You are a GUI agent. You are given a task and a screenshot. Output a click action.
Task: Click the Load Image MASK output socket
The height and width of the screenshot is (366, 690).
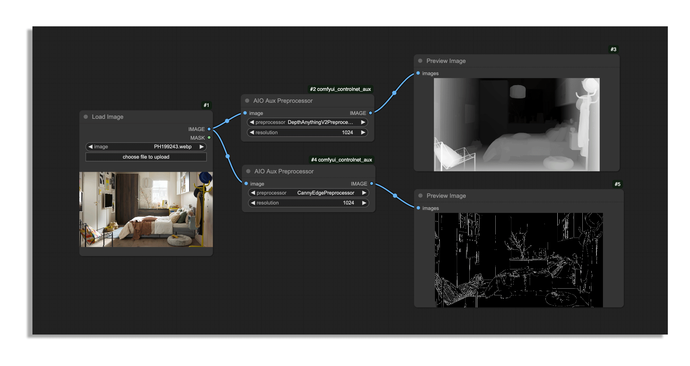(x=209, y=138)
